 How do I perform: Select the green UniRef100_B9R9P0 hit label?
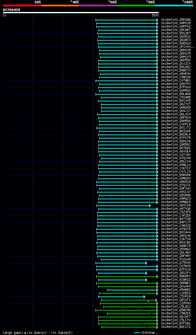click(x=176, y=276)
